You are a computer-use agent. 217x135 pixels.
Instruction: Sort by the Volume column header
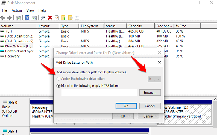[18, 26]
